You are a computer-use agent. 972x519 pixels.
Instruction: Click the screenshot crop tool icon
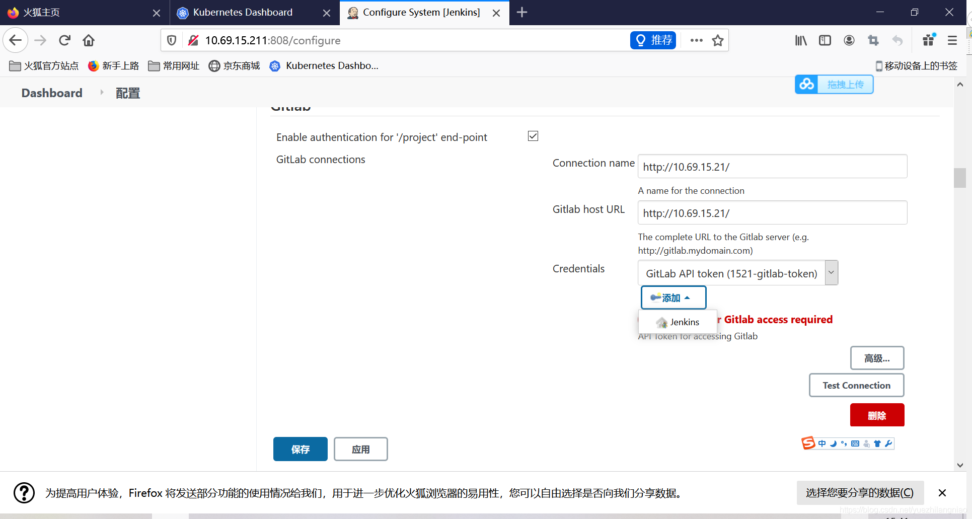tap(873, 40)
